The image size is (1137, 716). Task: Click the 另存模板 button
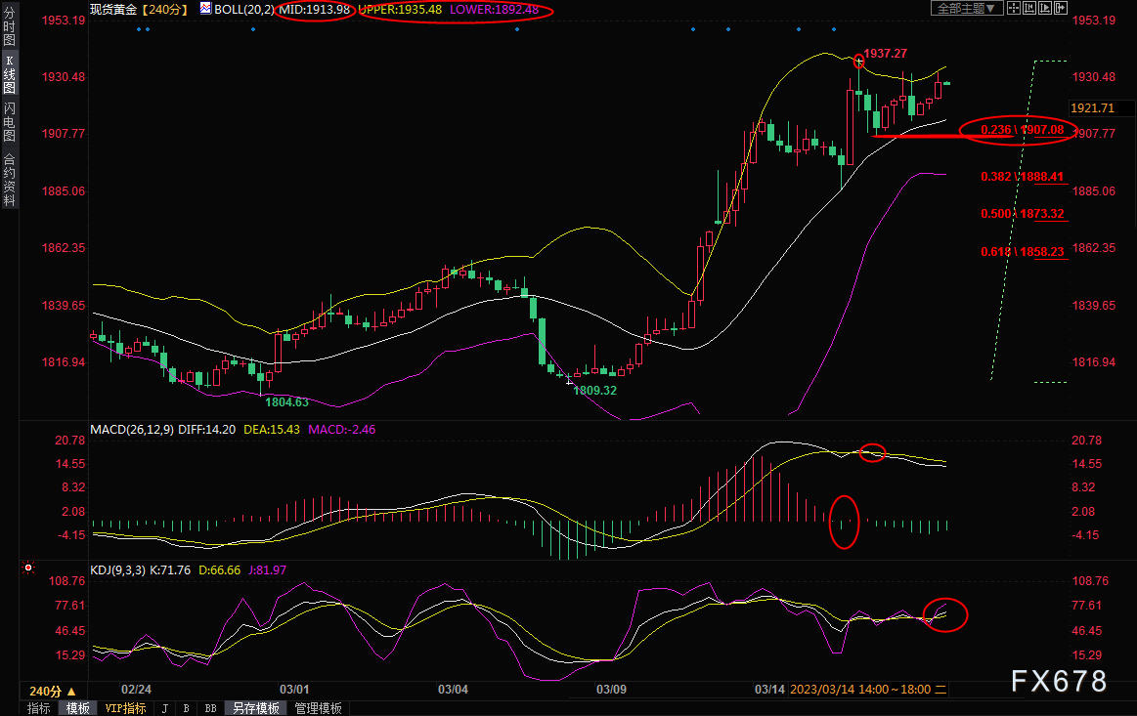point(256,708)
